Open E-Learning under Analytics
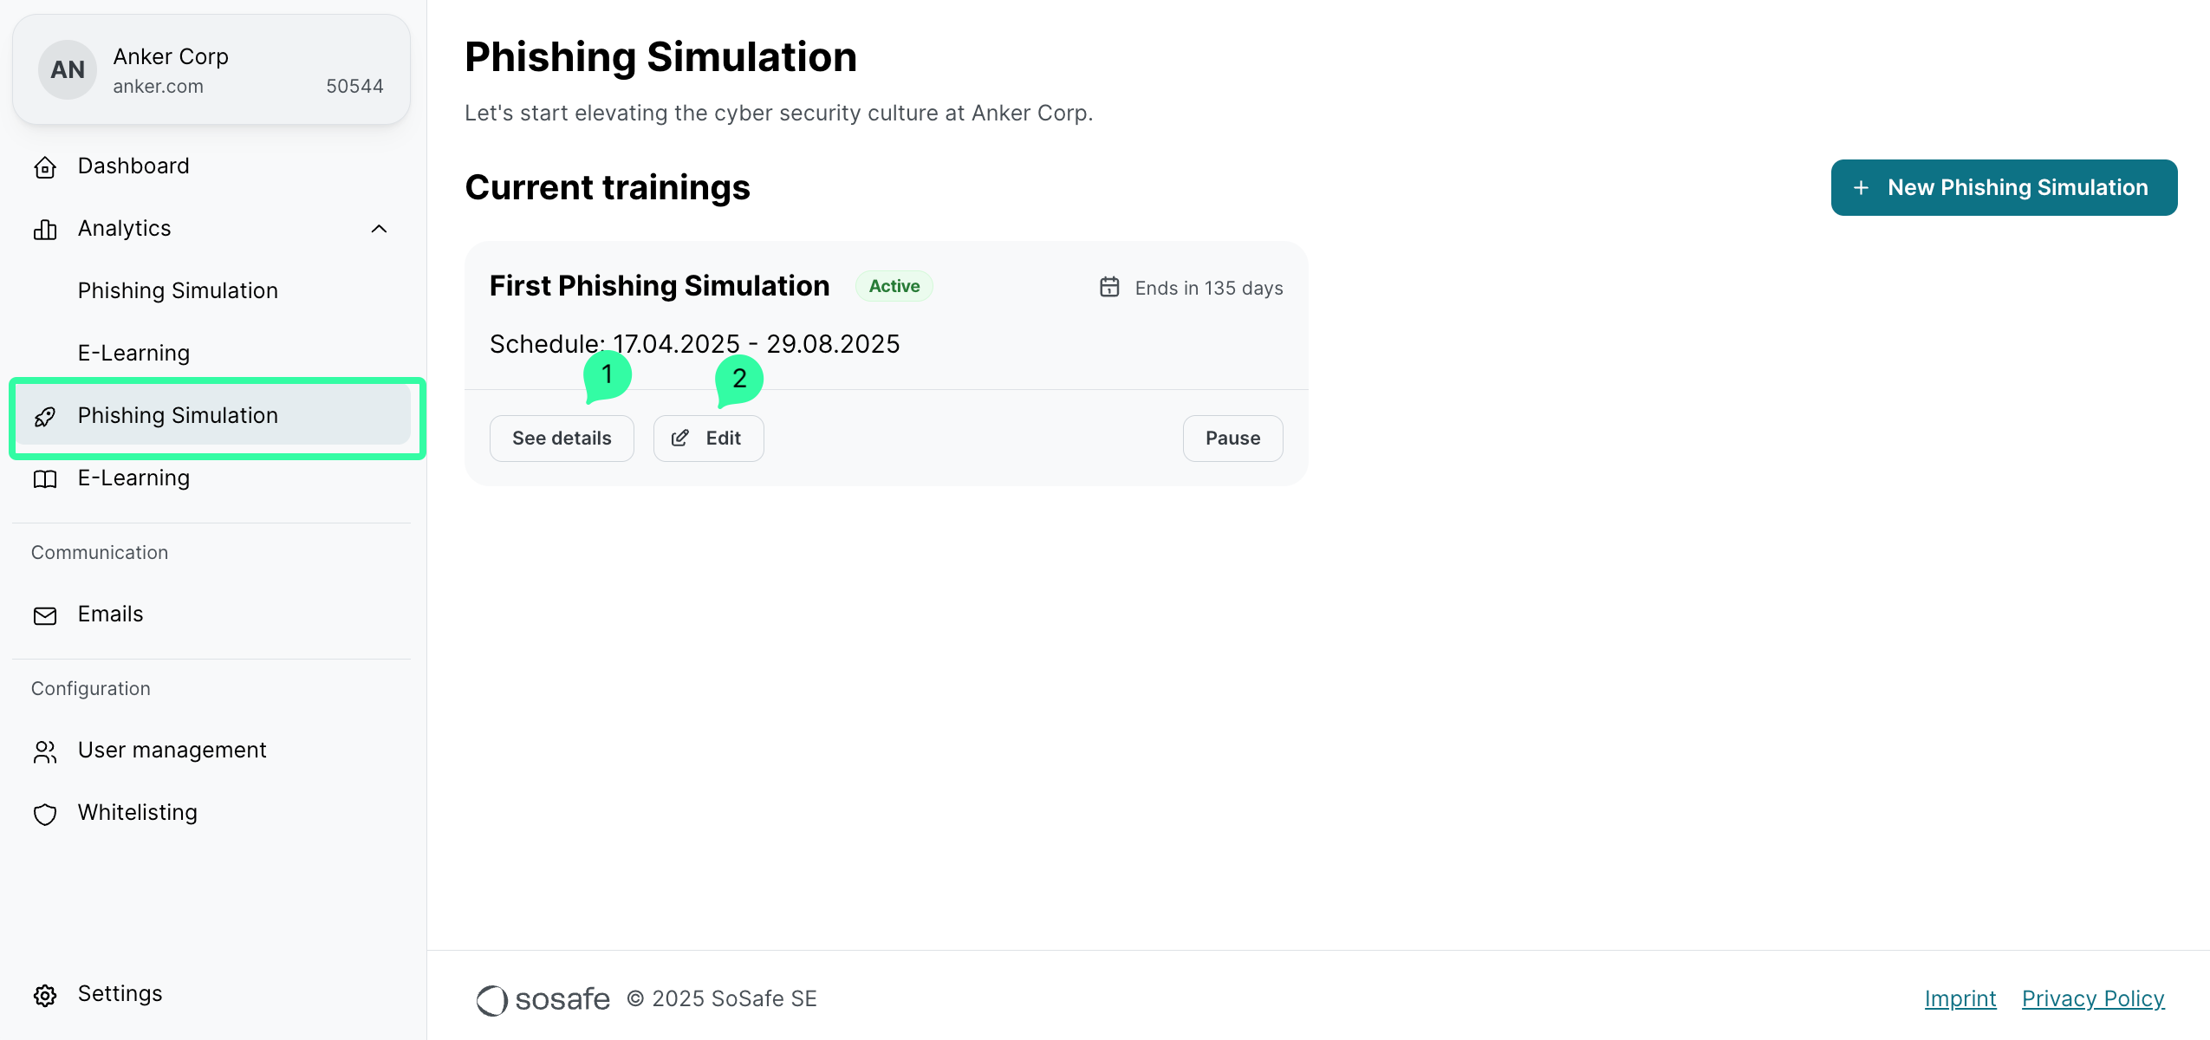The width and height of the screenshot is (2210, 1040). tap(133, 353)
